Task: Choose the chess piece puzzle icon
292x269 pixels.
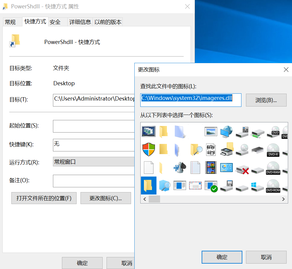Action: 180,168
